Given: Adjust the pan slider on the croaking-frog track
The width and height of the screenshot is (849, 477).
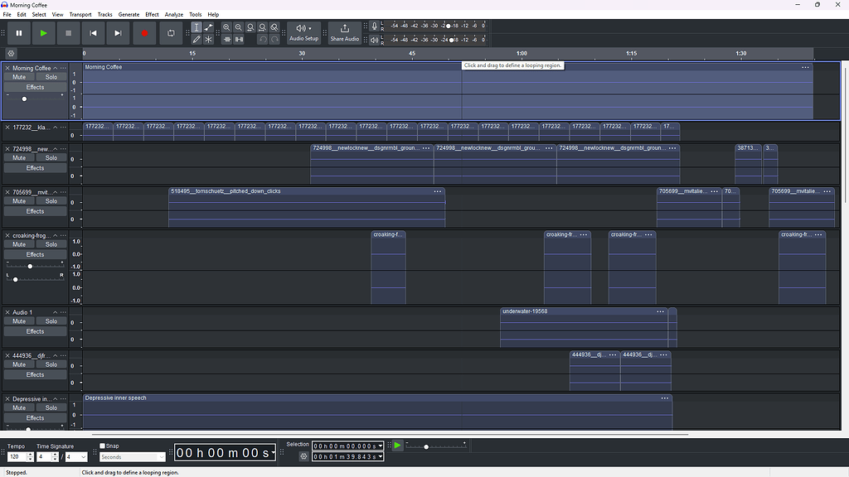Looking at the screenshot, I should 15,279.
